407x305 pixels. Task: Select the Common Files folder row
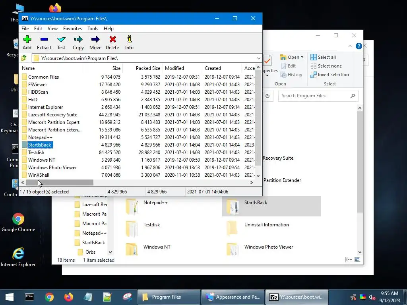138,77
